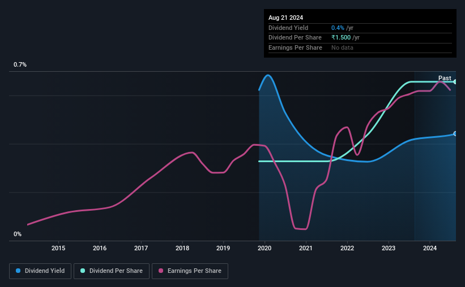Toggle the Dividend Per Share legend button
Screen dimensions: 465x287
(x=112, y=271)
